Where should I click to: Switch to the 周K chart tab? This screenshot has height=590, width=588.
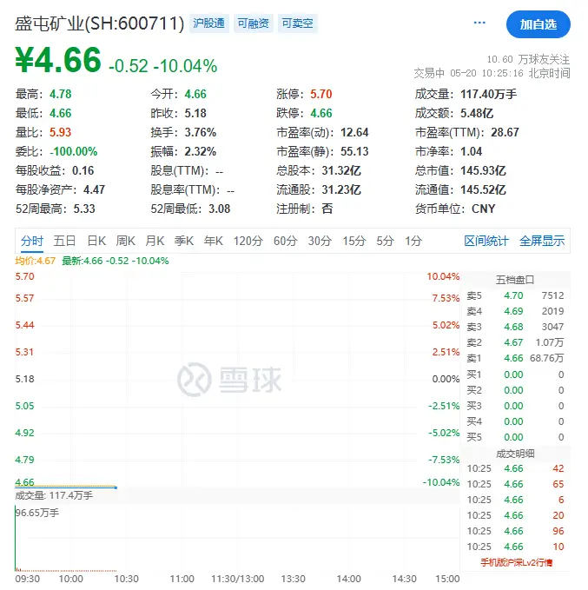[x=126, y=241]
